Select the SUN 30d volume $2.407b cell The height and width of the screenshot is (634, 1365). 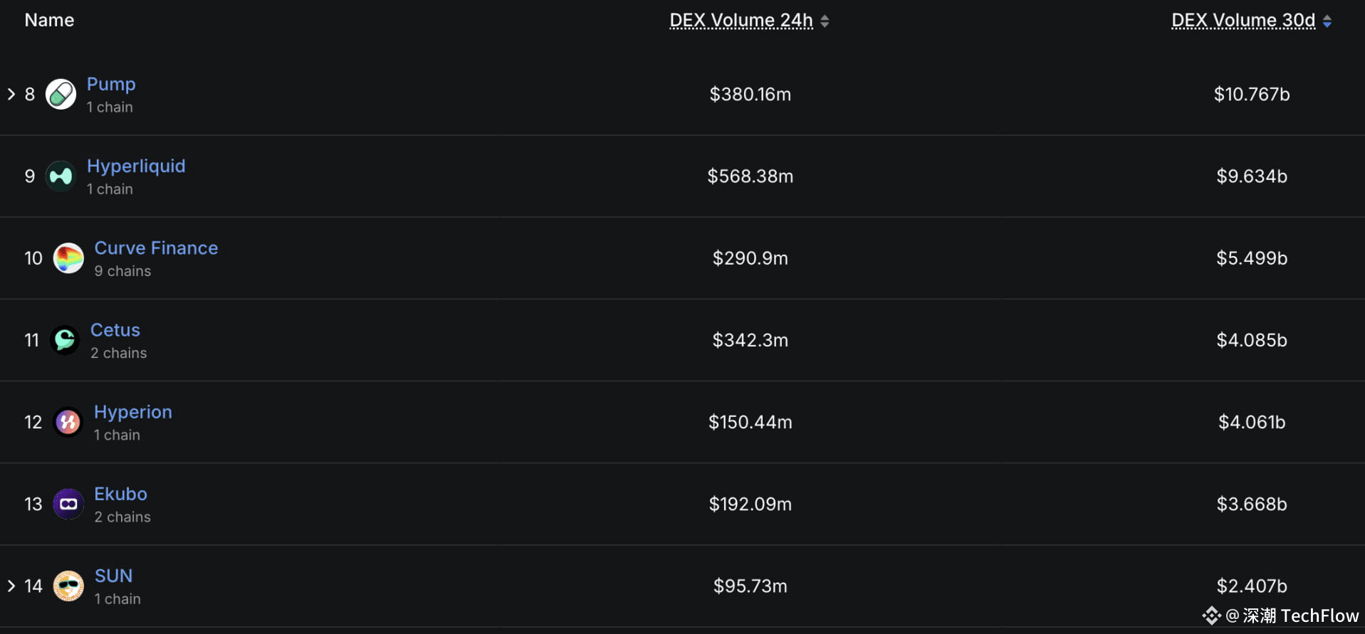(x=1252, y=586)
